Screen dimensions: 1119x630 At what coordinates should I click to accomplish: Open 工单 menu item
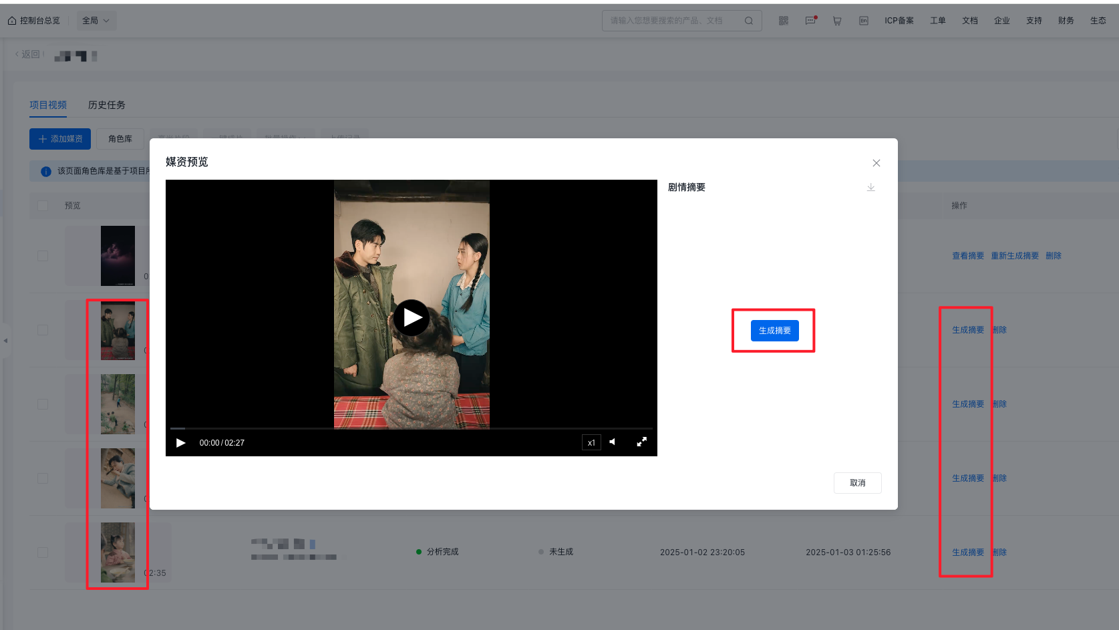point(938,21)
